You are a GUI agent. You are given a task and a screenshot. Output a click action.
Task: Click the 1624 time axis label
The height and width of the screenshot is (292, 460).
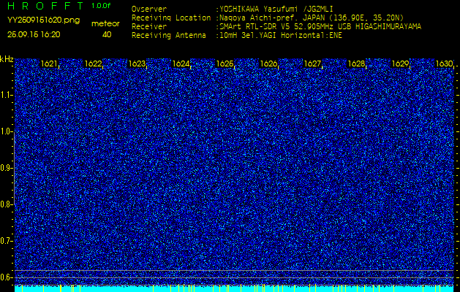[181, 64]
